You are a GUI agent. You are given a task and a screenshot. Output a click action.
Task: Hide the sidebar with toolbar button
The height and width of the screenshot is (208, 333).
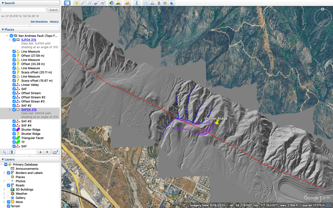coord(67,3)
